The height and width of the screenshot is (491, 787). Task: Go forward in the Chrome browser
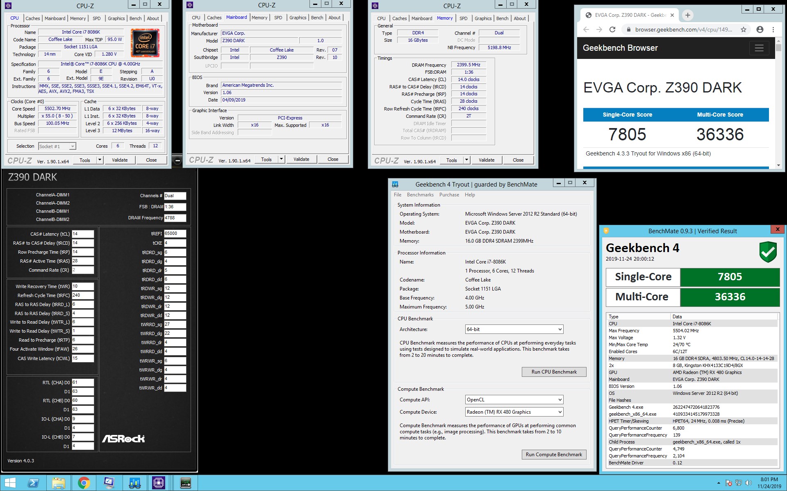click(599, 29)
